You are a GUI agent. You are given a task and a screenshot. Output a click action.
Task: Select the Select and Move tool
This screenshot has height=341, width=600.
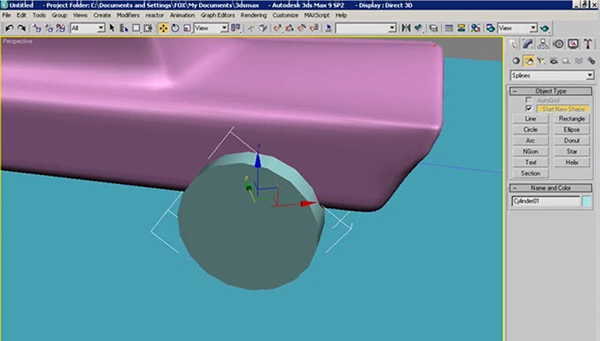click(163, 28)
